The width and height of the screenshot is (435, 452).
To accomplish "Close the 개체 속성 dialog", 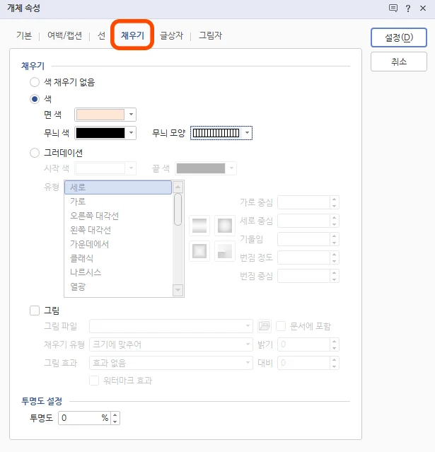I will [x=423, y=8].
